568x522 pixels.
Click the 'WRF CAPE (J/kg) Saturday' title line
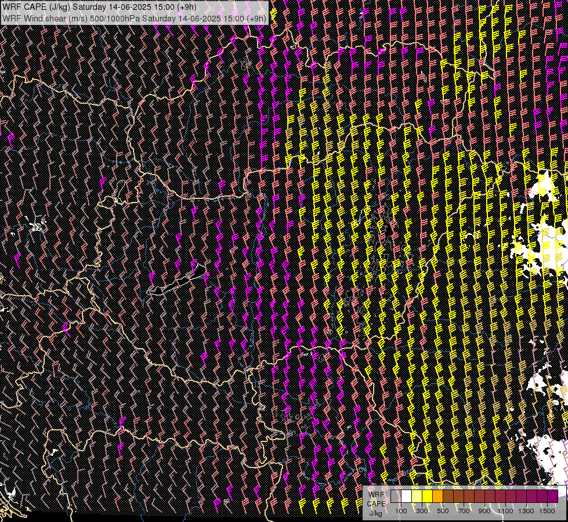(99, 7)
